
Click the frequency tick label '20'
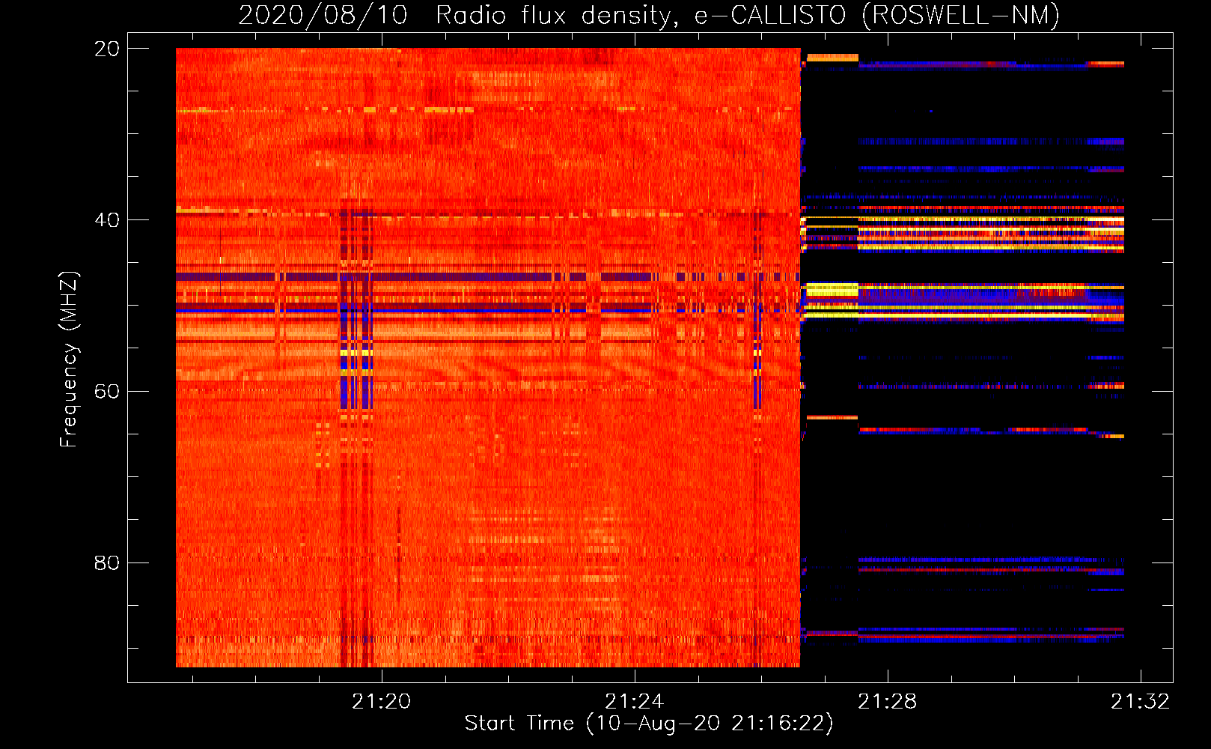[107, 49]
